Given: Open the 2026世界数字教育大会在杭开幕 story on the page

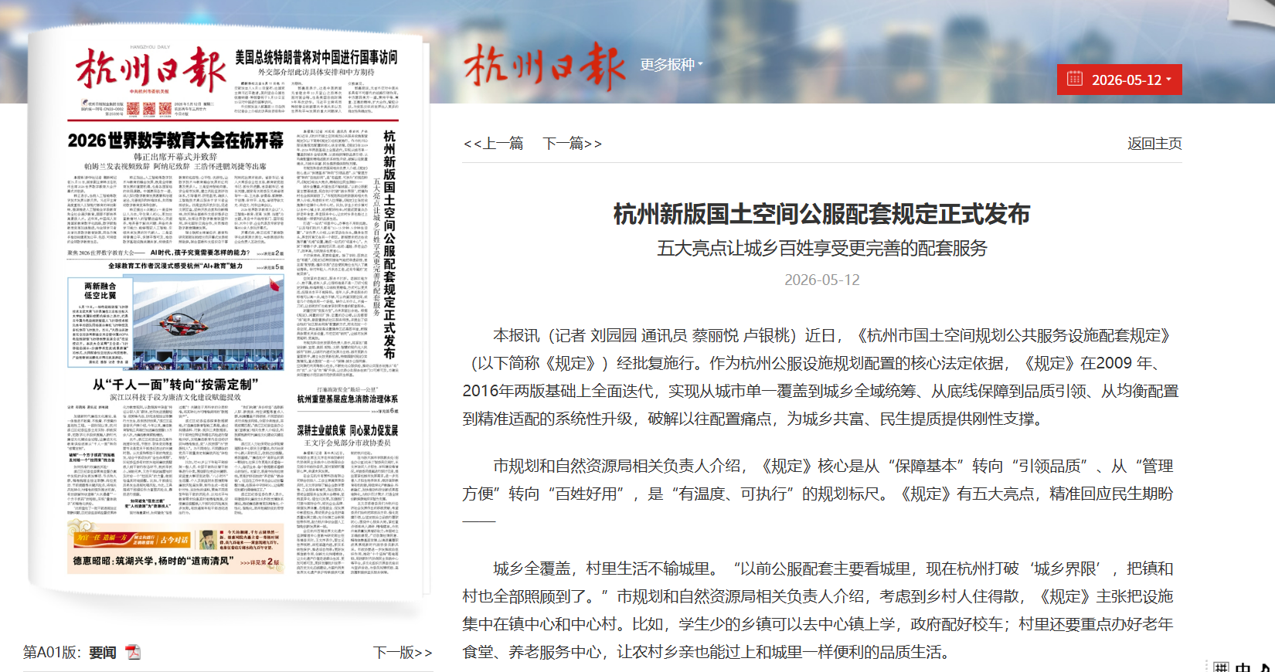Looking at the screenshot, I should pyautogui.click(x=175, y=141).
